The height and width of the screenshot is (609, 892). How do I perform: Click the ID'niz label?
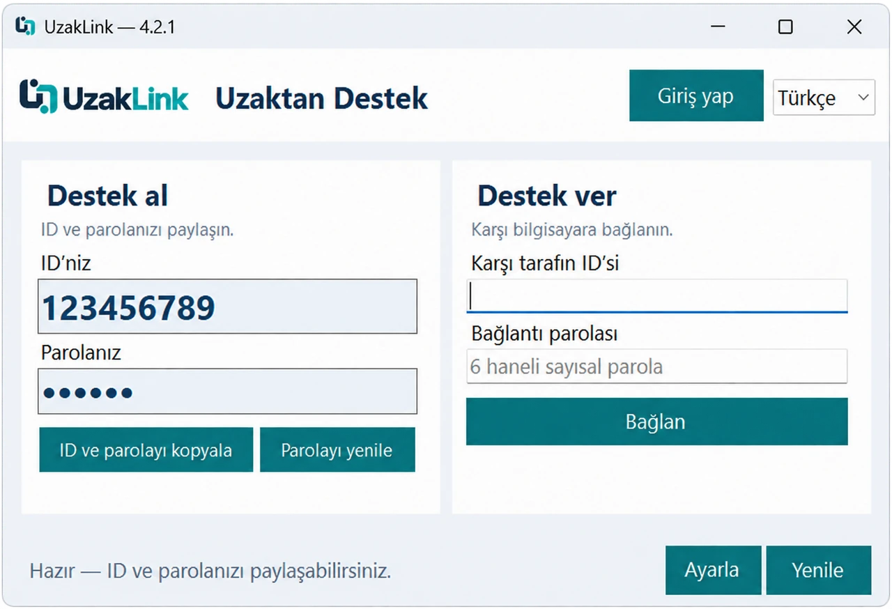(66, 263)
